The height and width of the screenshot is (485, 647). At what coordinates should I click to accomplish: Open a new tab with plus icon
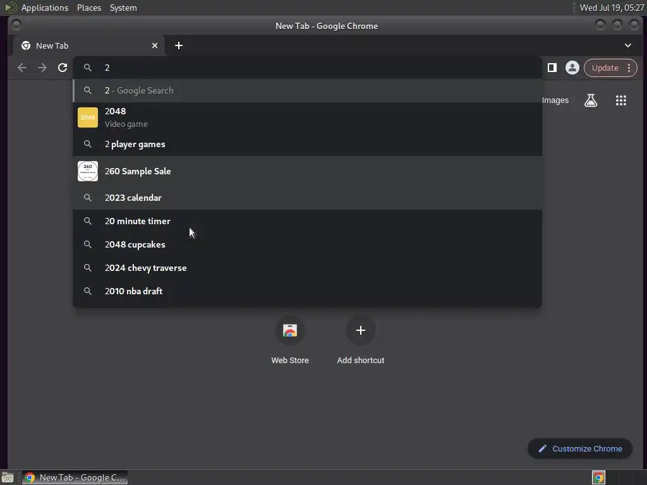pos(179,45)
